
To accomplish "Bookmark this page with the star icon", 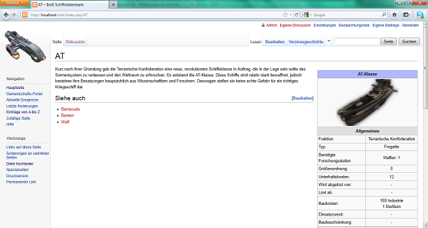I will 285,15.
